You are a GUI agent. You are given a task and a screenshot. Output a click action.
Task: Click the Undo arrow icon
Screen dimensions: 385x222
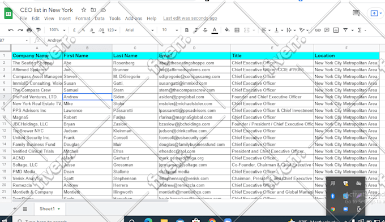click(11, 30)
